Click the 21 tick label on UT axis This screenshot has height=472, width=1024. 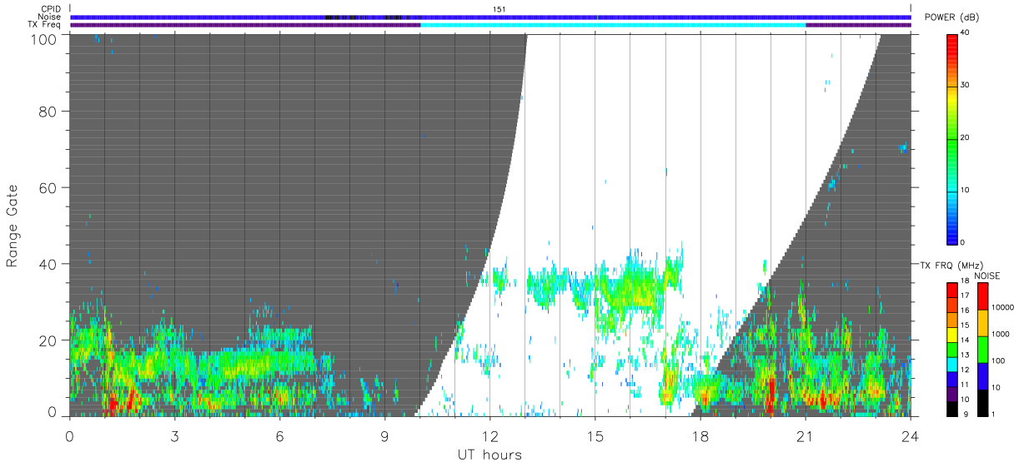(x=805, y=435)
